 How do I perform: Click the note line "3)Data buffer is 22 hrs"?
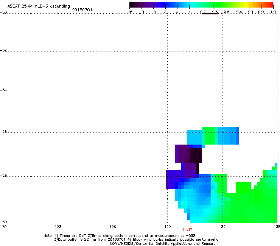click(137, 240)
